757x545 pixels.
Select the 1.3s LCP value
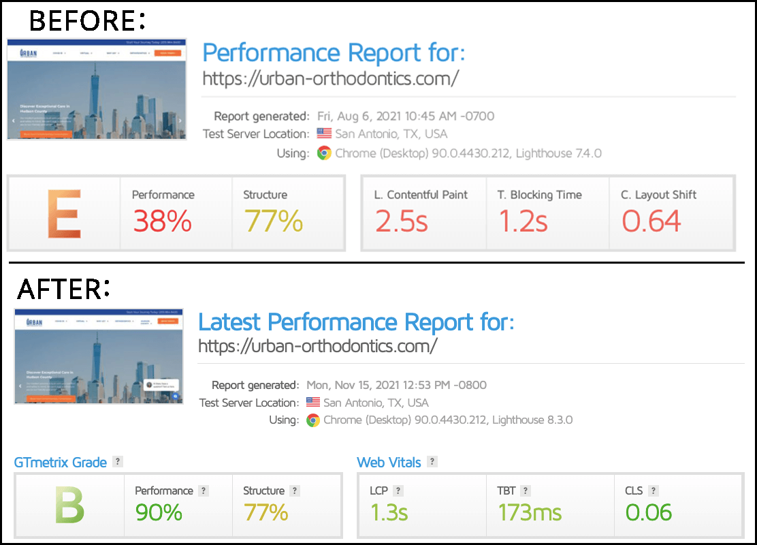[x=389, y=512]
